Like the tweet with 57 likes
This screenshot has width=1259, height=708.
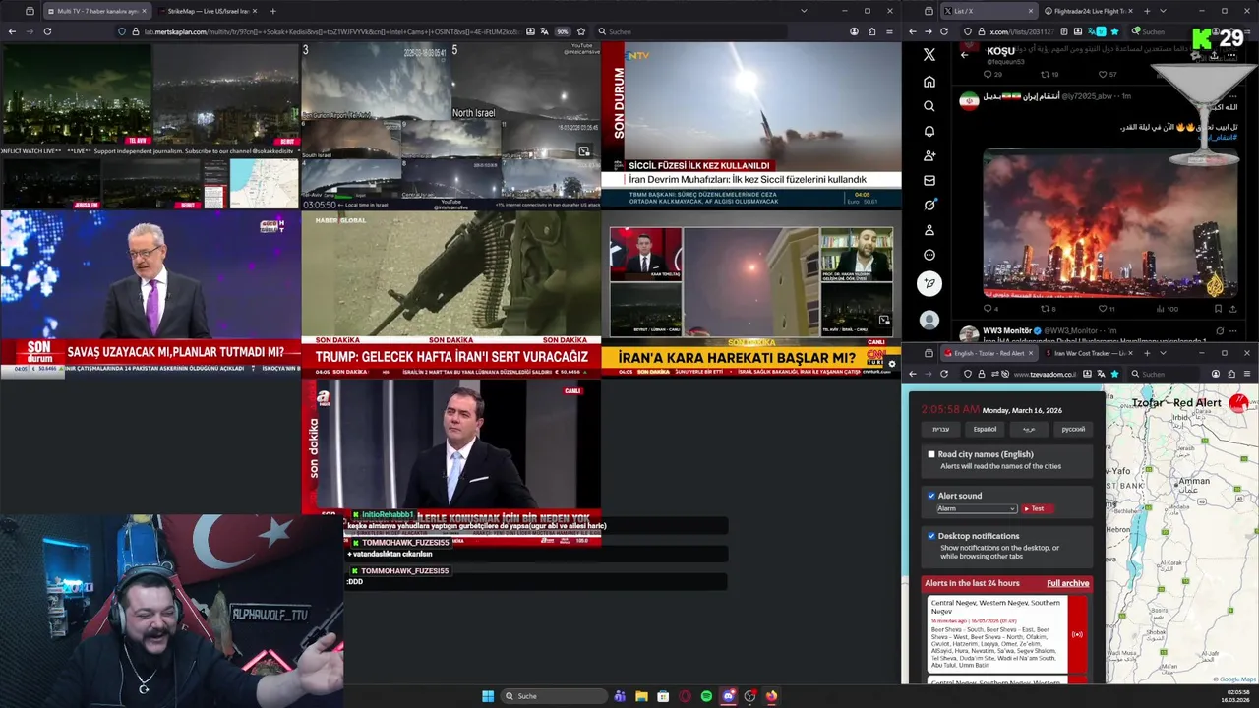coord(1107,74)
